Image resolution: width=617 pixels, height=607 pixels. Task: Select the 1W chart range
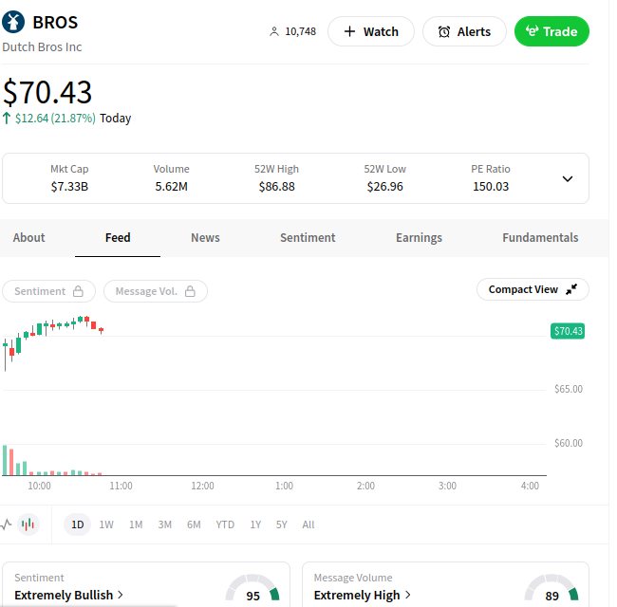click(x=106, y=524)
